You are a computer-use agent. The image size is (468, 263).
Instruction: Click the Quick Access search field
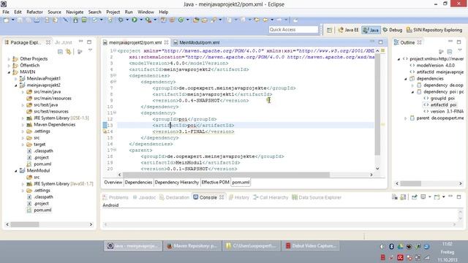293,29
